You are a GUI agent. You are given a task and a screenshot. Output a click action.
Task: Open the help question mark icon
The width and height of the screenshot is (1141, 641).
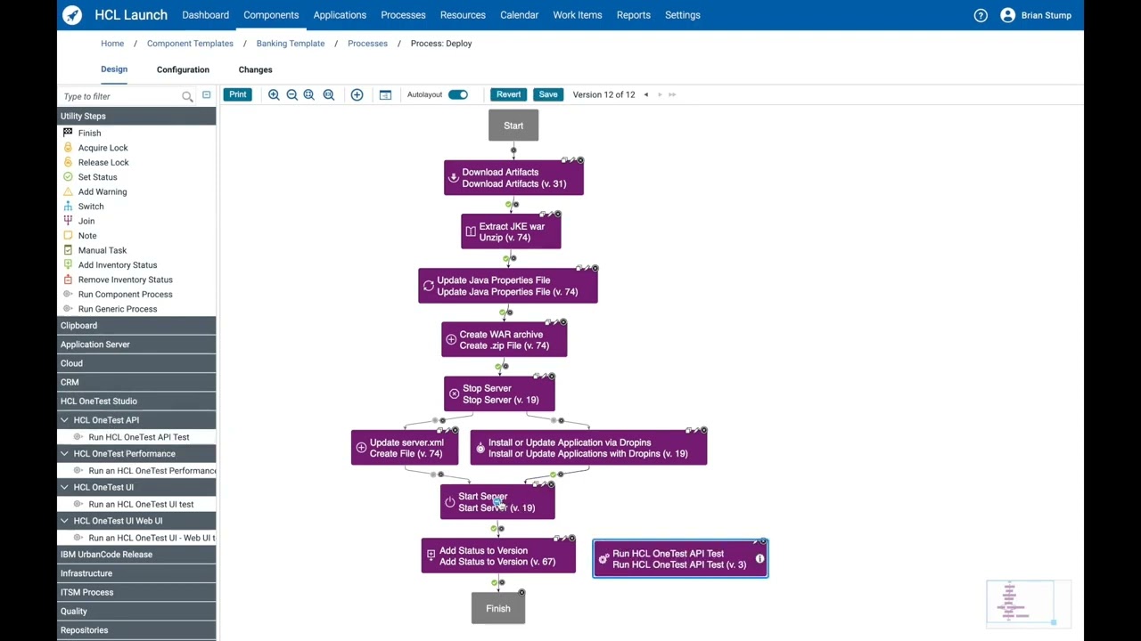tap(981, 15)
